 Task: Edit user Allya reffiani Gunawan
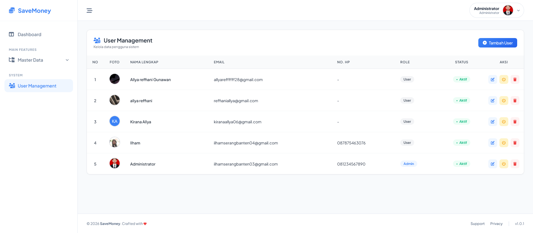tap(493, 79)
